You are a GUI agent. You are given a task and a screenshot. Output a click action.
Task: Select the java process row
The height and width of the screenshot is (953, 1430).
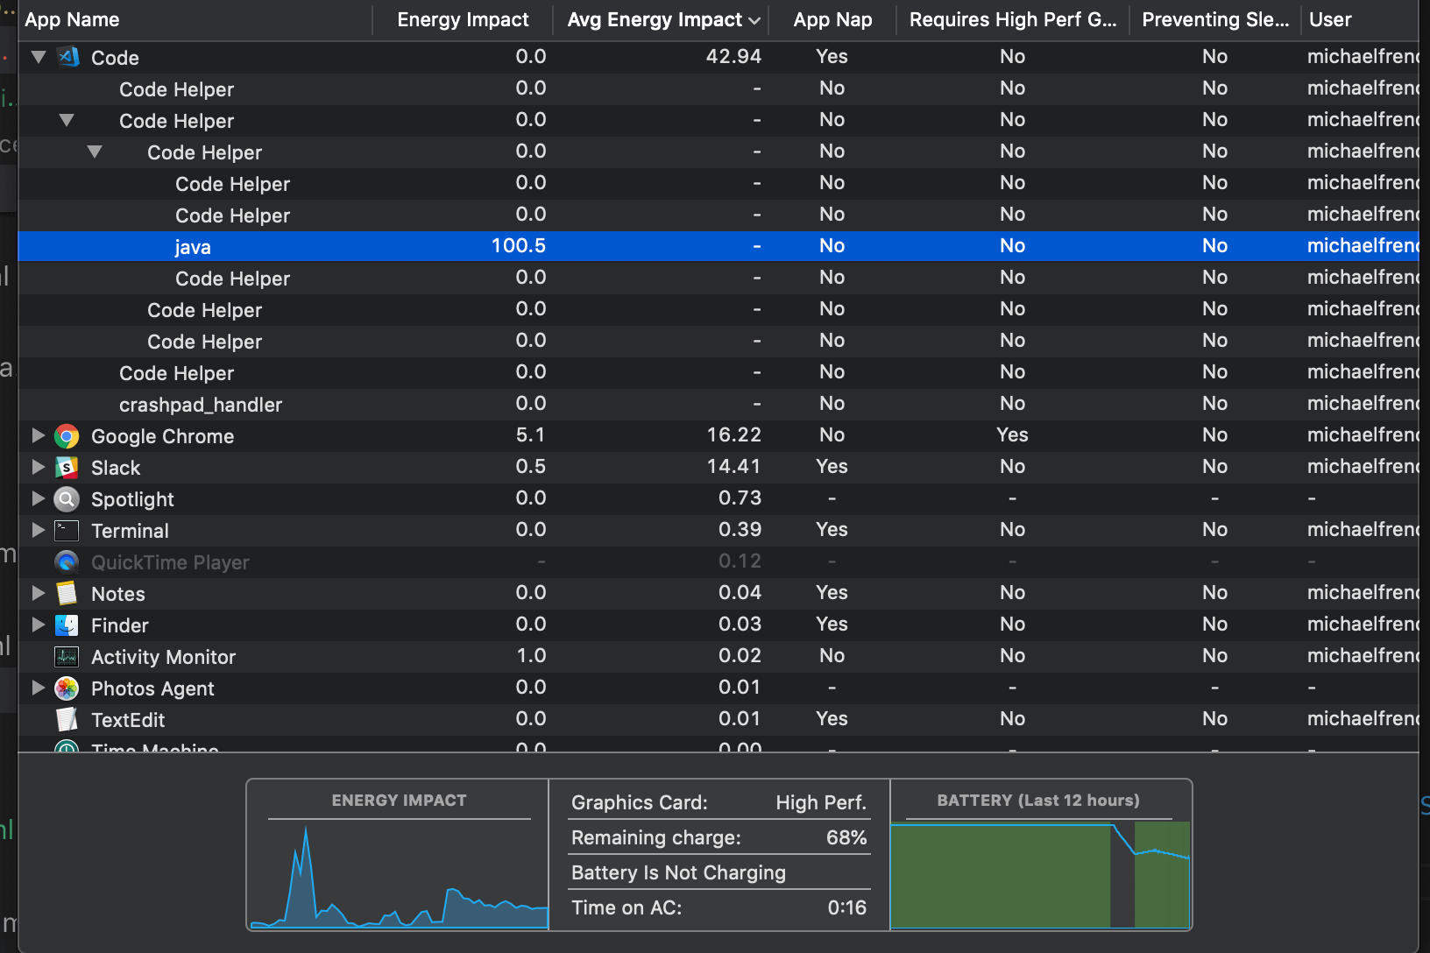(x=350, y=246)
